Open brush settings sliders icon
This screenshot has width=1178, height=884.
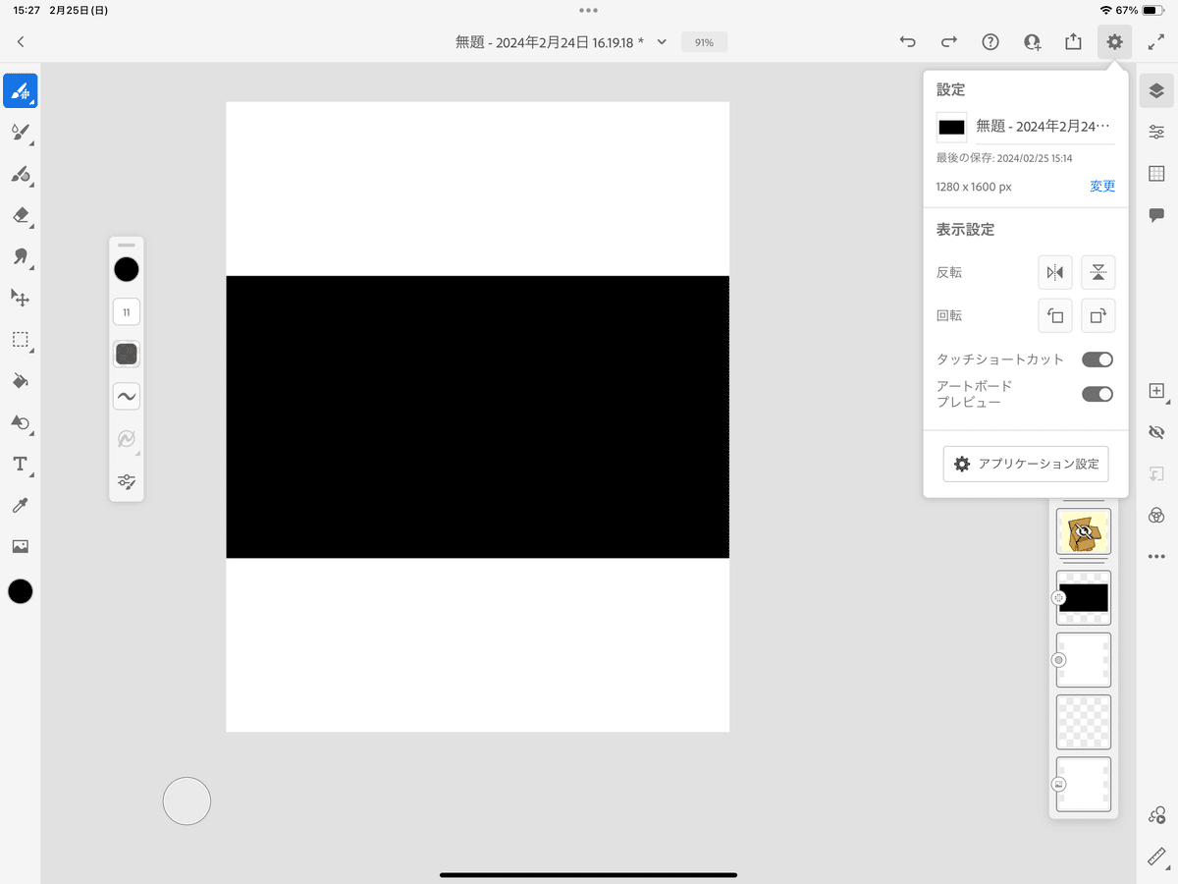(127, 481)
